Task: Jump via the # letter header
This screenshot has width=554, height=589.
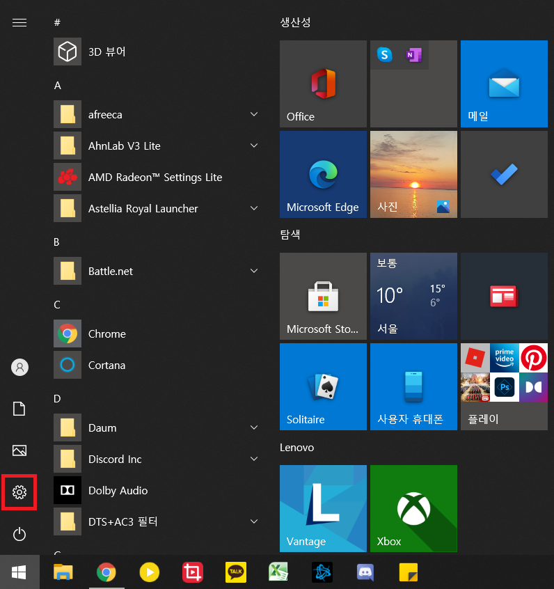Action: [57, 22]
